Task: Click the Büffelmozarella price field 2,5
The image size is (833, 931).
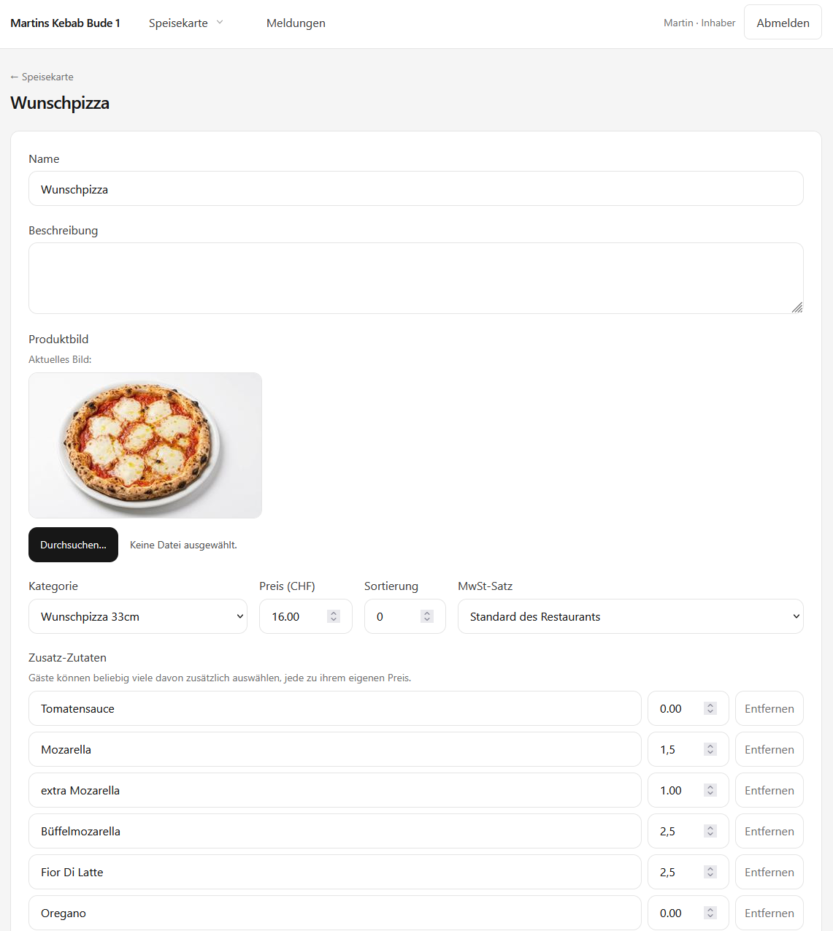Action: point(688,831)
